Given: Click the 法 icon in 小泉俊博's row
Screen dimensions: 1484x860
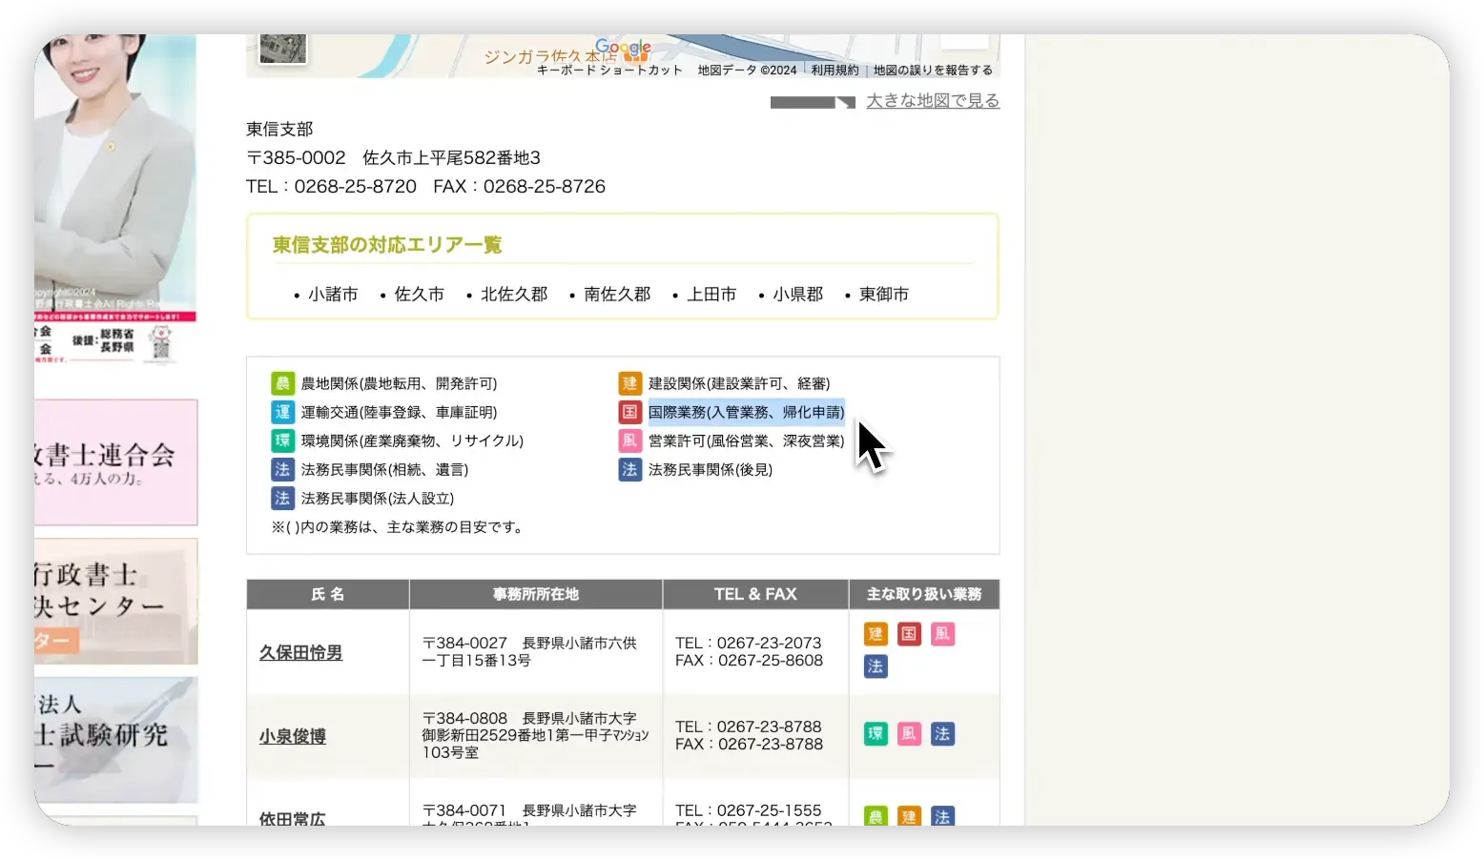Looking at the screenshot, I should point(942,734).
